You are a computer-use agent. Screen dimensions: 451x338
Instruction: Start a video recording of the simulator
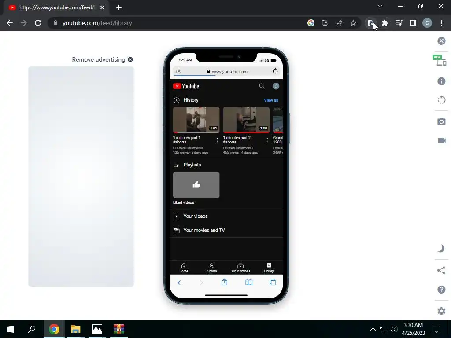coord(441,140)
